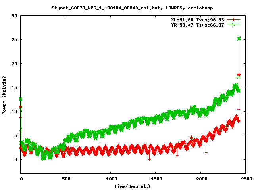Click the red outlier point at zero near 1430 seconds
This screenshot has width=254, height=190.
149,160
